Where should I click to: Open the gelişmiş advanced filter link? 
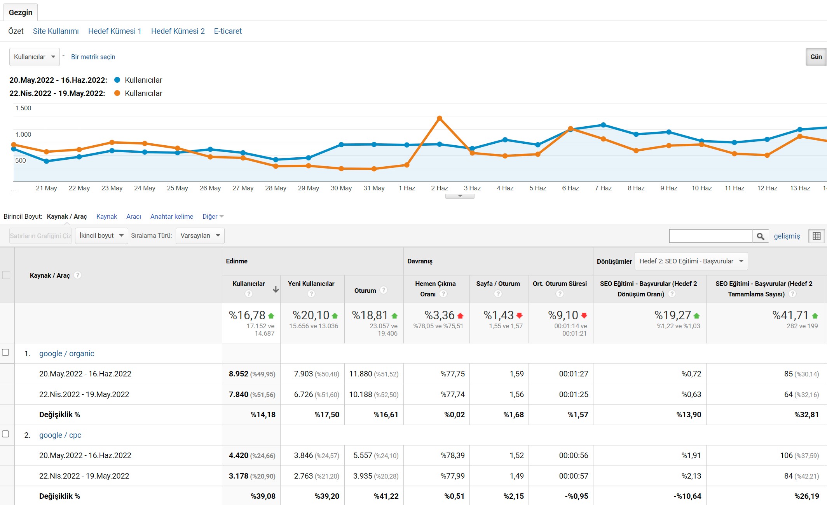(787, 236)
